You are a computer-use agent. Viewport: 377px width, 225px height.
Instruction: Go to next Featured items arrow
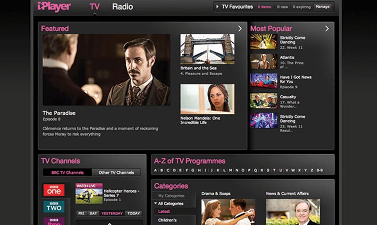pyautogui.click(x=240, y=29)
